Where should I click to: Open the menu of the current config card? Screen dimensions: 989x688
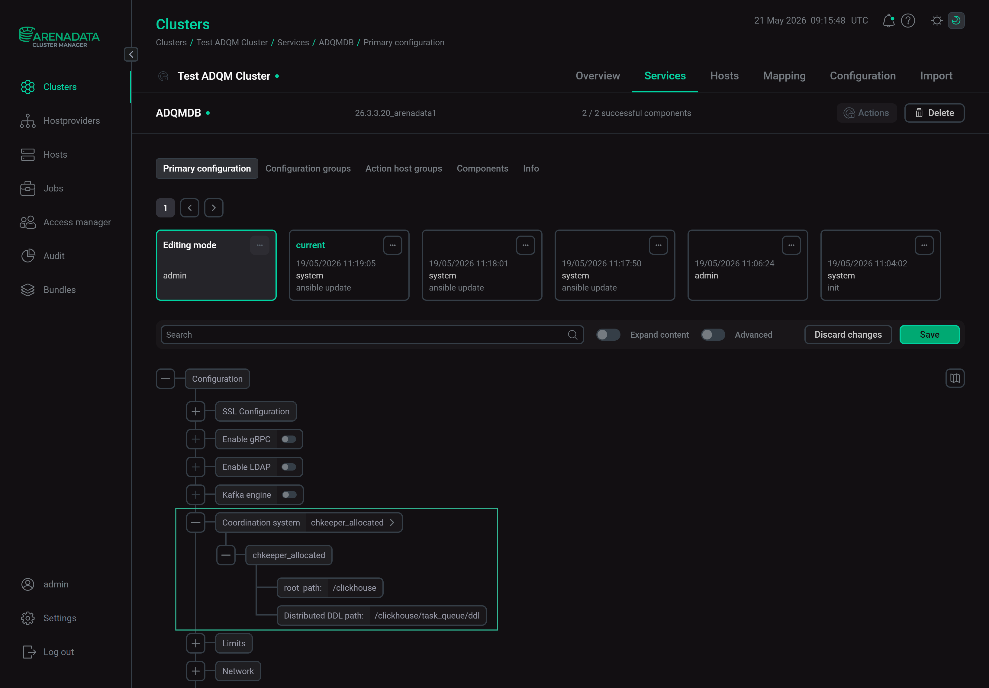coord(392,245)
